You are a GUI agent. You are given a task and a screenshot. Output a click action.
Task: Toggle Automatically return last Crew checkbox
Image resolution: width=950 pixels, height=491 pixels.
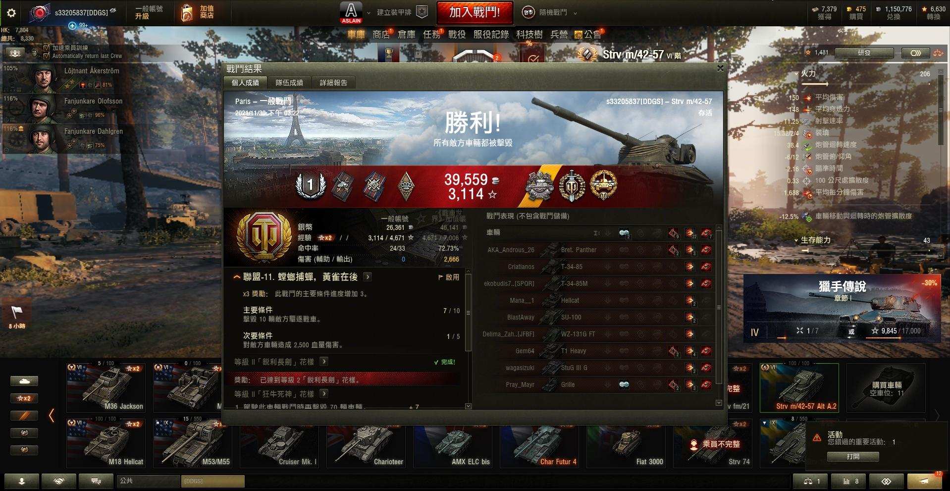pos(47,56)
